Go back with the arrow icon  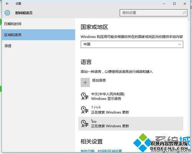(7, 3)
